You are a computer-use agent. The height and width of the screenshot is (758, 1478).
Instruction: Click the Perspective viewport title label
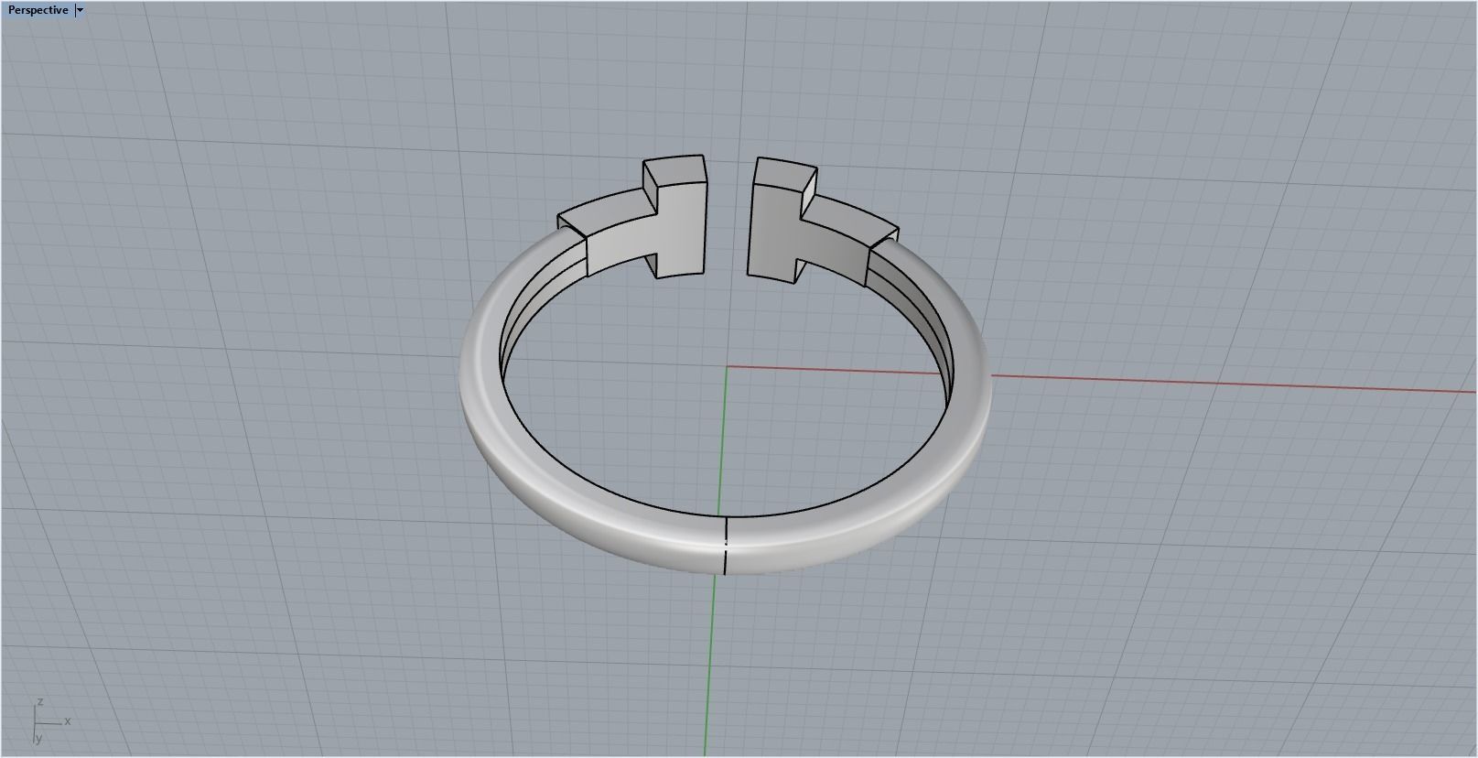coord(38,10)
